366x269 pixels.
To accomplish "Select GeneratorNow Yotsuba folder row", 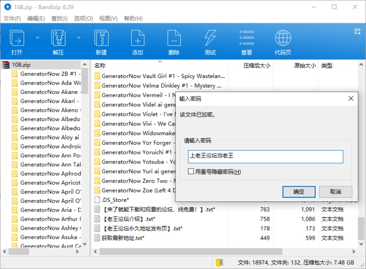I will point(135,162).
